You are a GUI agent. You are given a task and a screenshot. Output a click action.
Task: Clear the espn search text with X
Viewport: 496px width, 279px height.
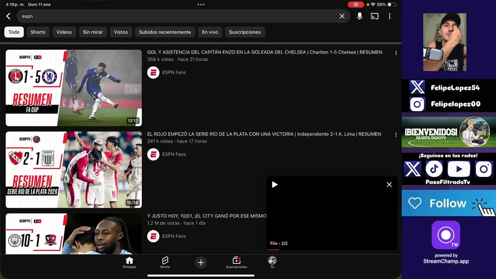point(342,16)
